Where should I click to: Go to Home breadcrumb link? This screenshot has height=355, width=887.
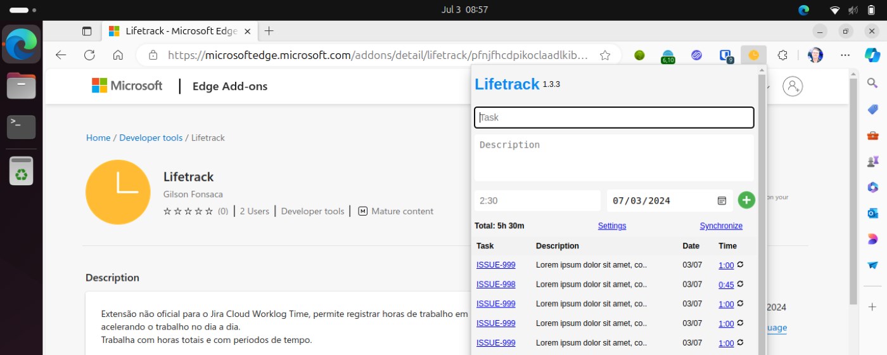(98, 138)
